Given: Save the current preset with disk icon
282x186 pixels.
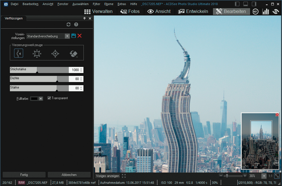Looking at the screenshot, I should click(74, 36).
